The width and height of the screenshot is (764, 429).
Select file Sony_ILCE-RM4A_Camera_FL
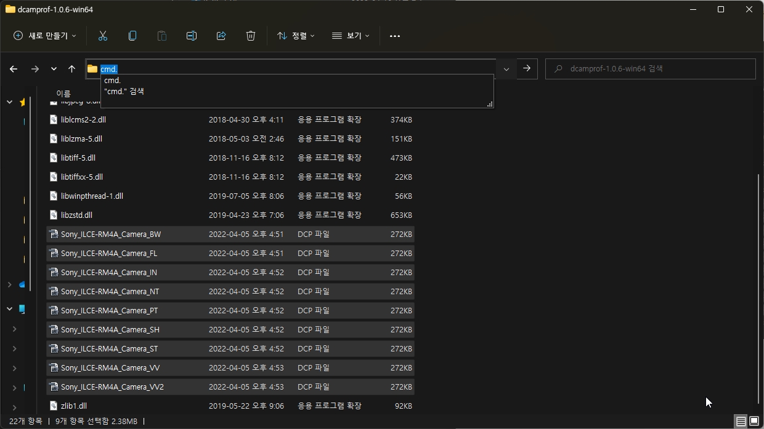point(230,254)
